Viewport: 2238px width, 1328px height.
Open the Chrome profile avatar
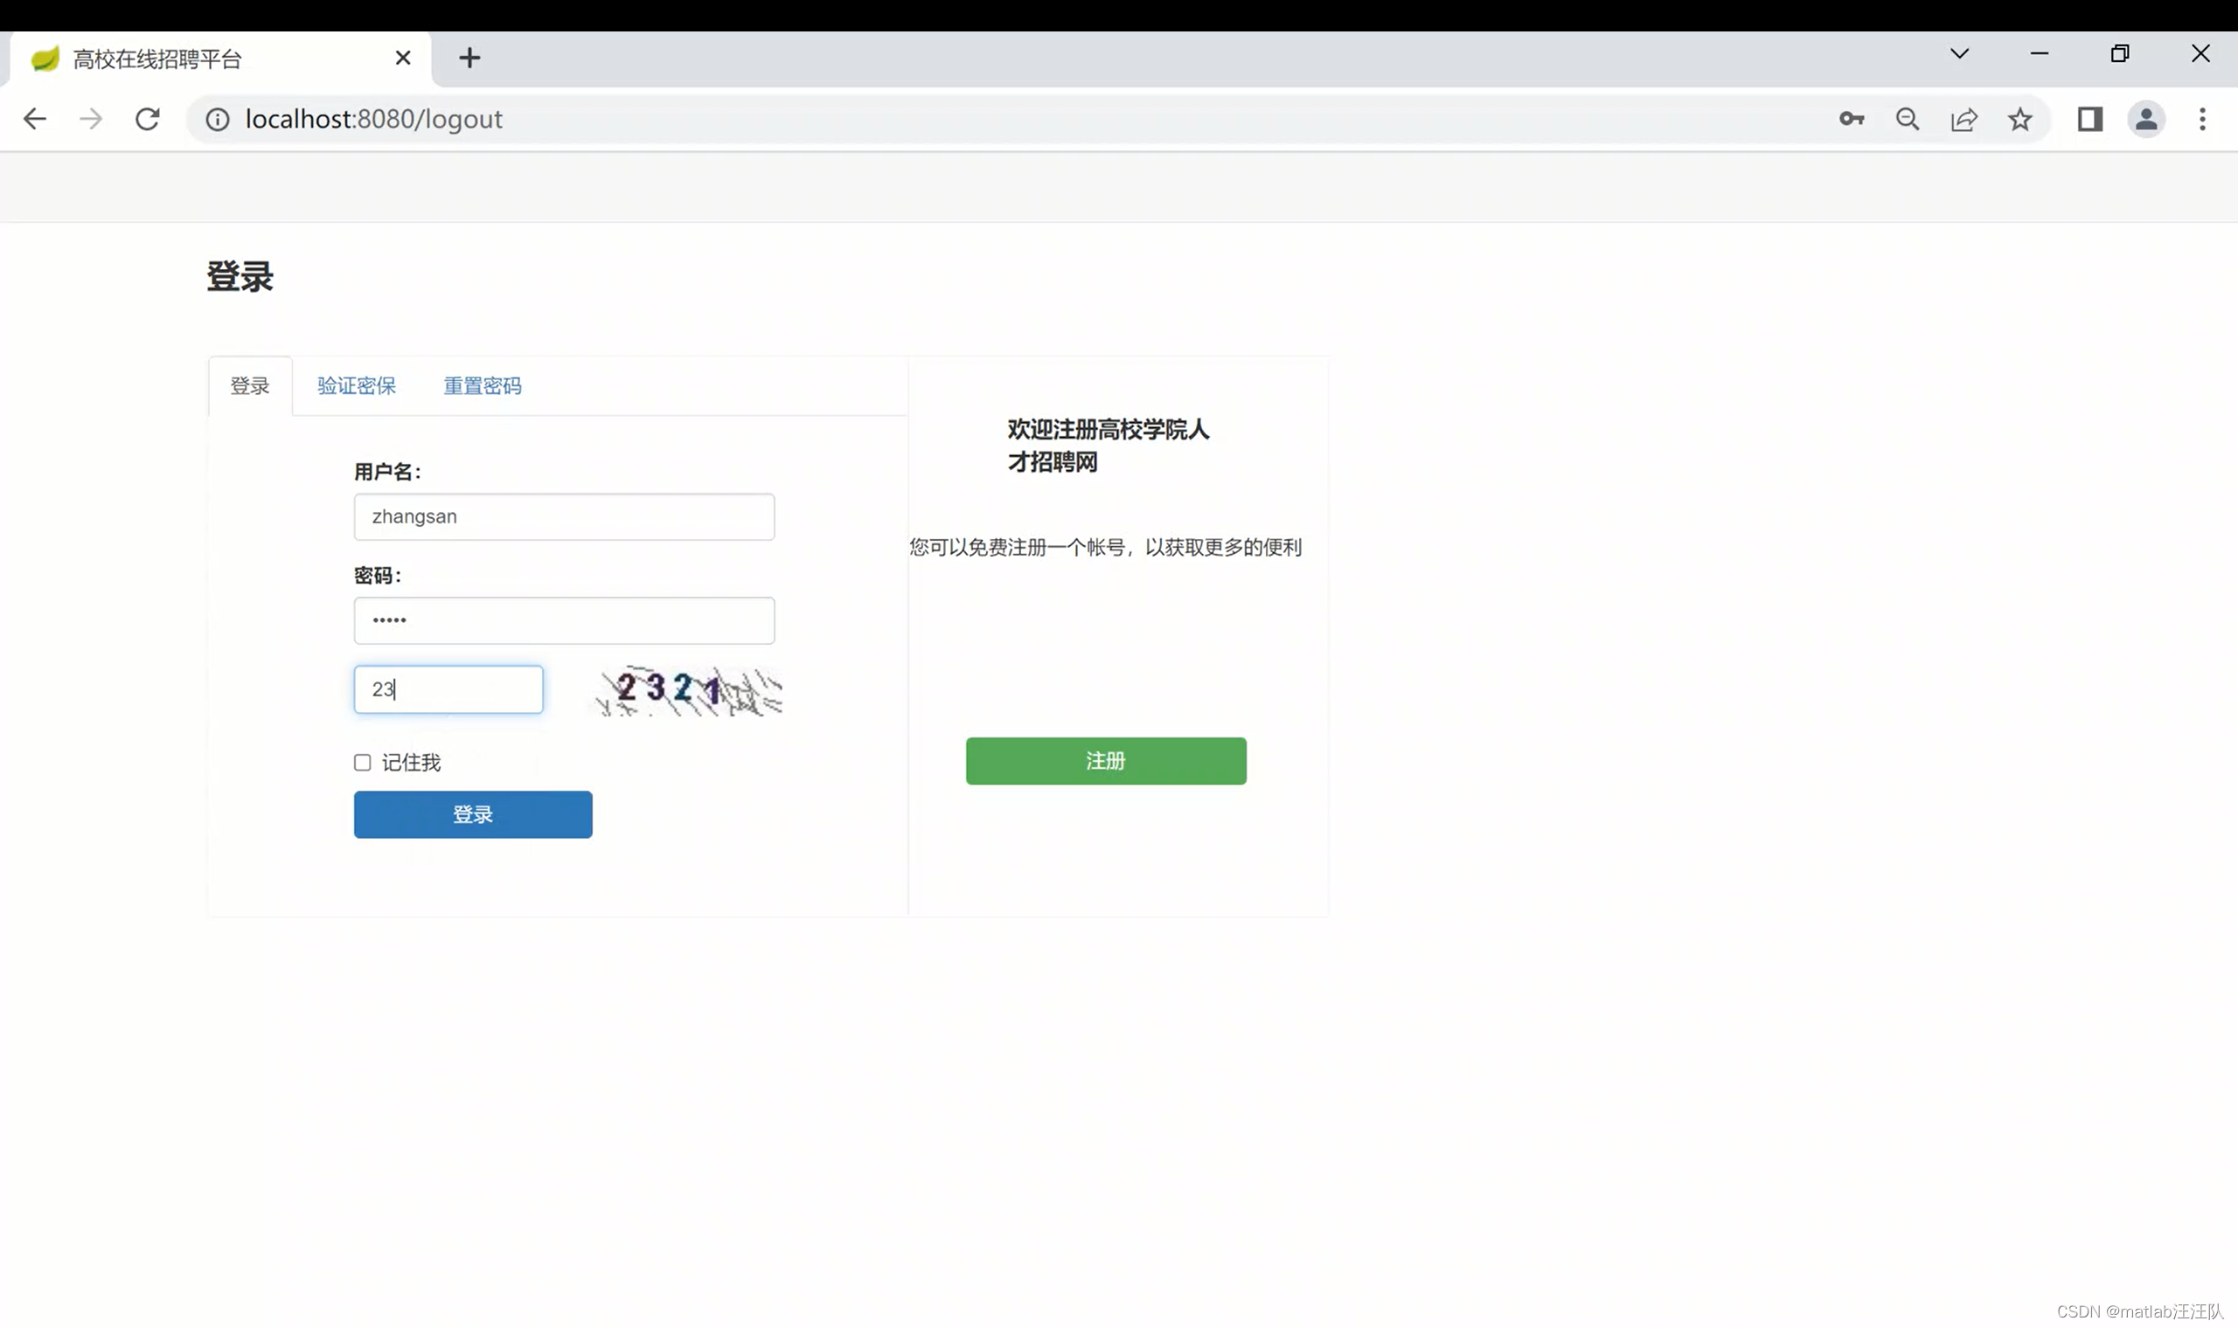(x=2146, y=119)
